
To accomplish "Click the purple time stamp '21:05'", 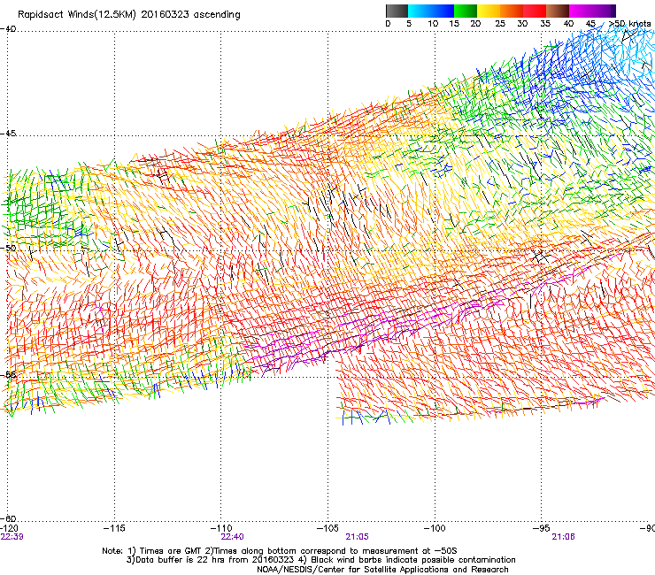I will (x=358, y=537).
